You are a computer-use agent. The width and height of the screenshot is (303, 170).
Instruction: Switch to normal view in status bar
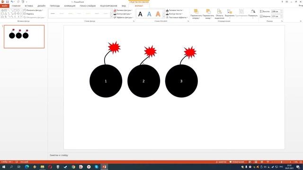point(250,162)
